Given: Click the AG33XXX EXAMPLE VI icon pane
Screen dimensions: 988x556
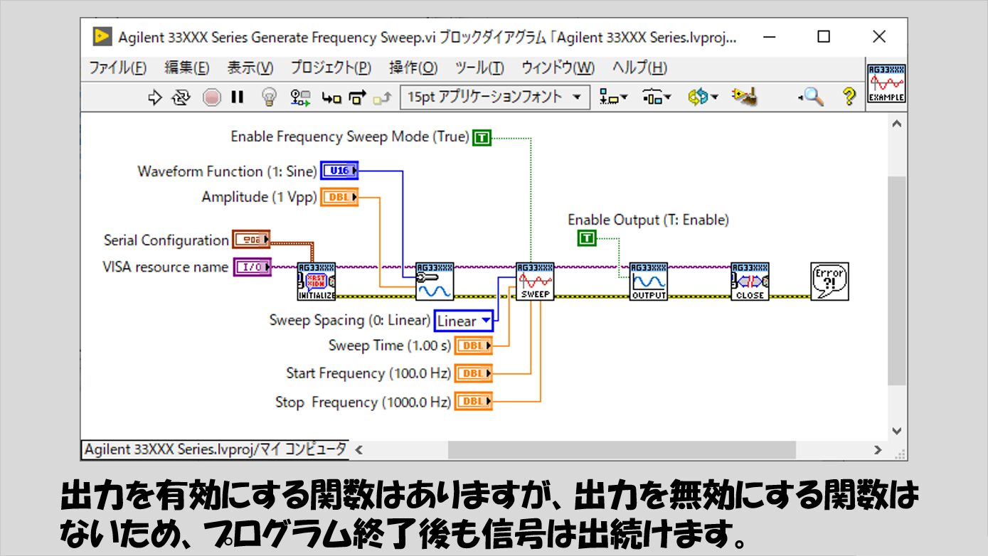Looking at the screenshot, I should click(x=886, y=83).
